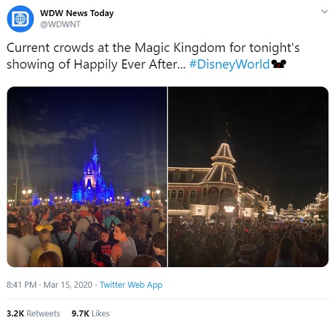This screenshot has width=333, height=321.
Task: Click the globe logo inside the avatar
Action: (x=21, y=19)
